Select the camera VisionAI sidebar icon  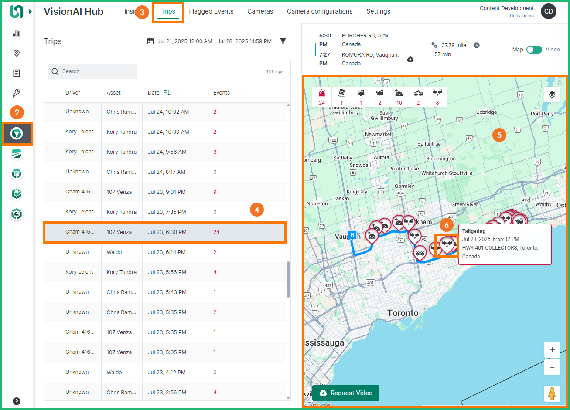(x=17, y=134)
